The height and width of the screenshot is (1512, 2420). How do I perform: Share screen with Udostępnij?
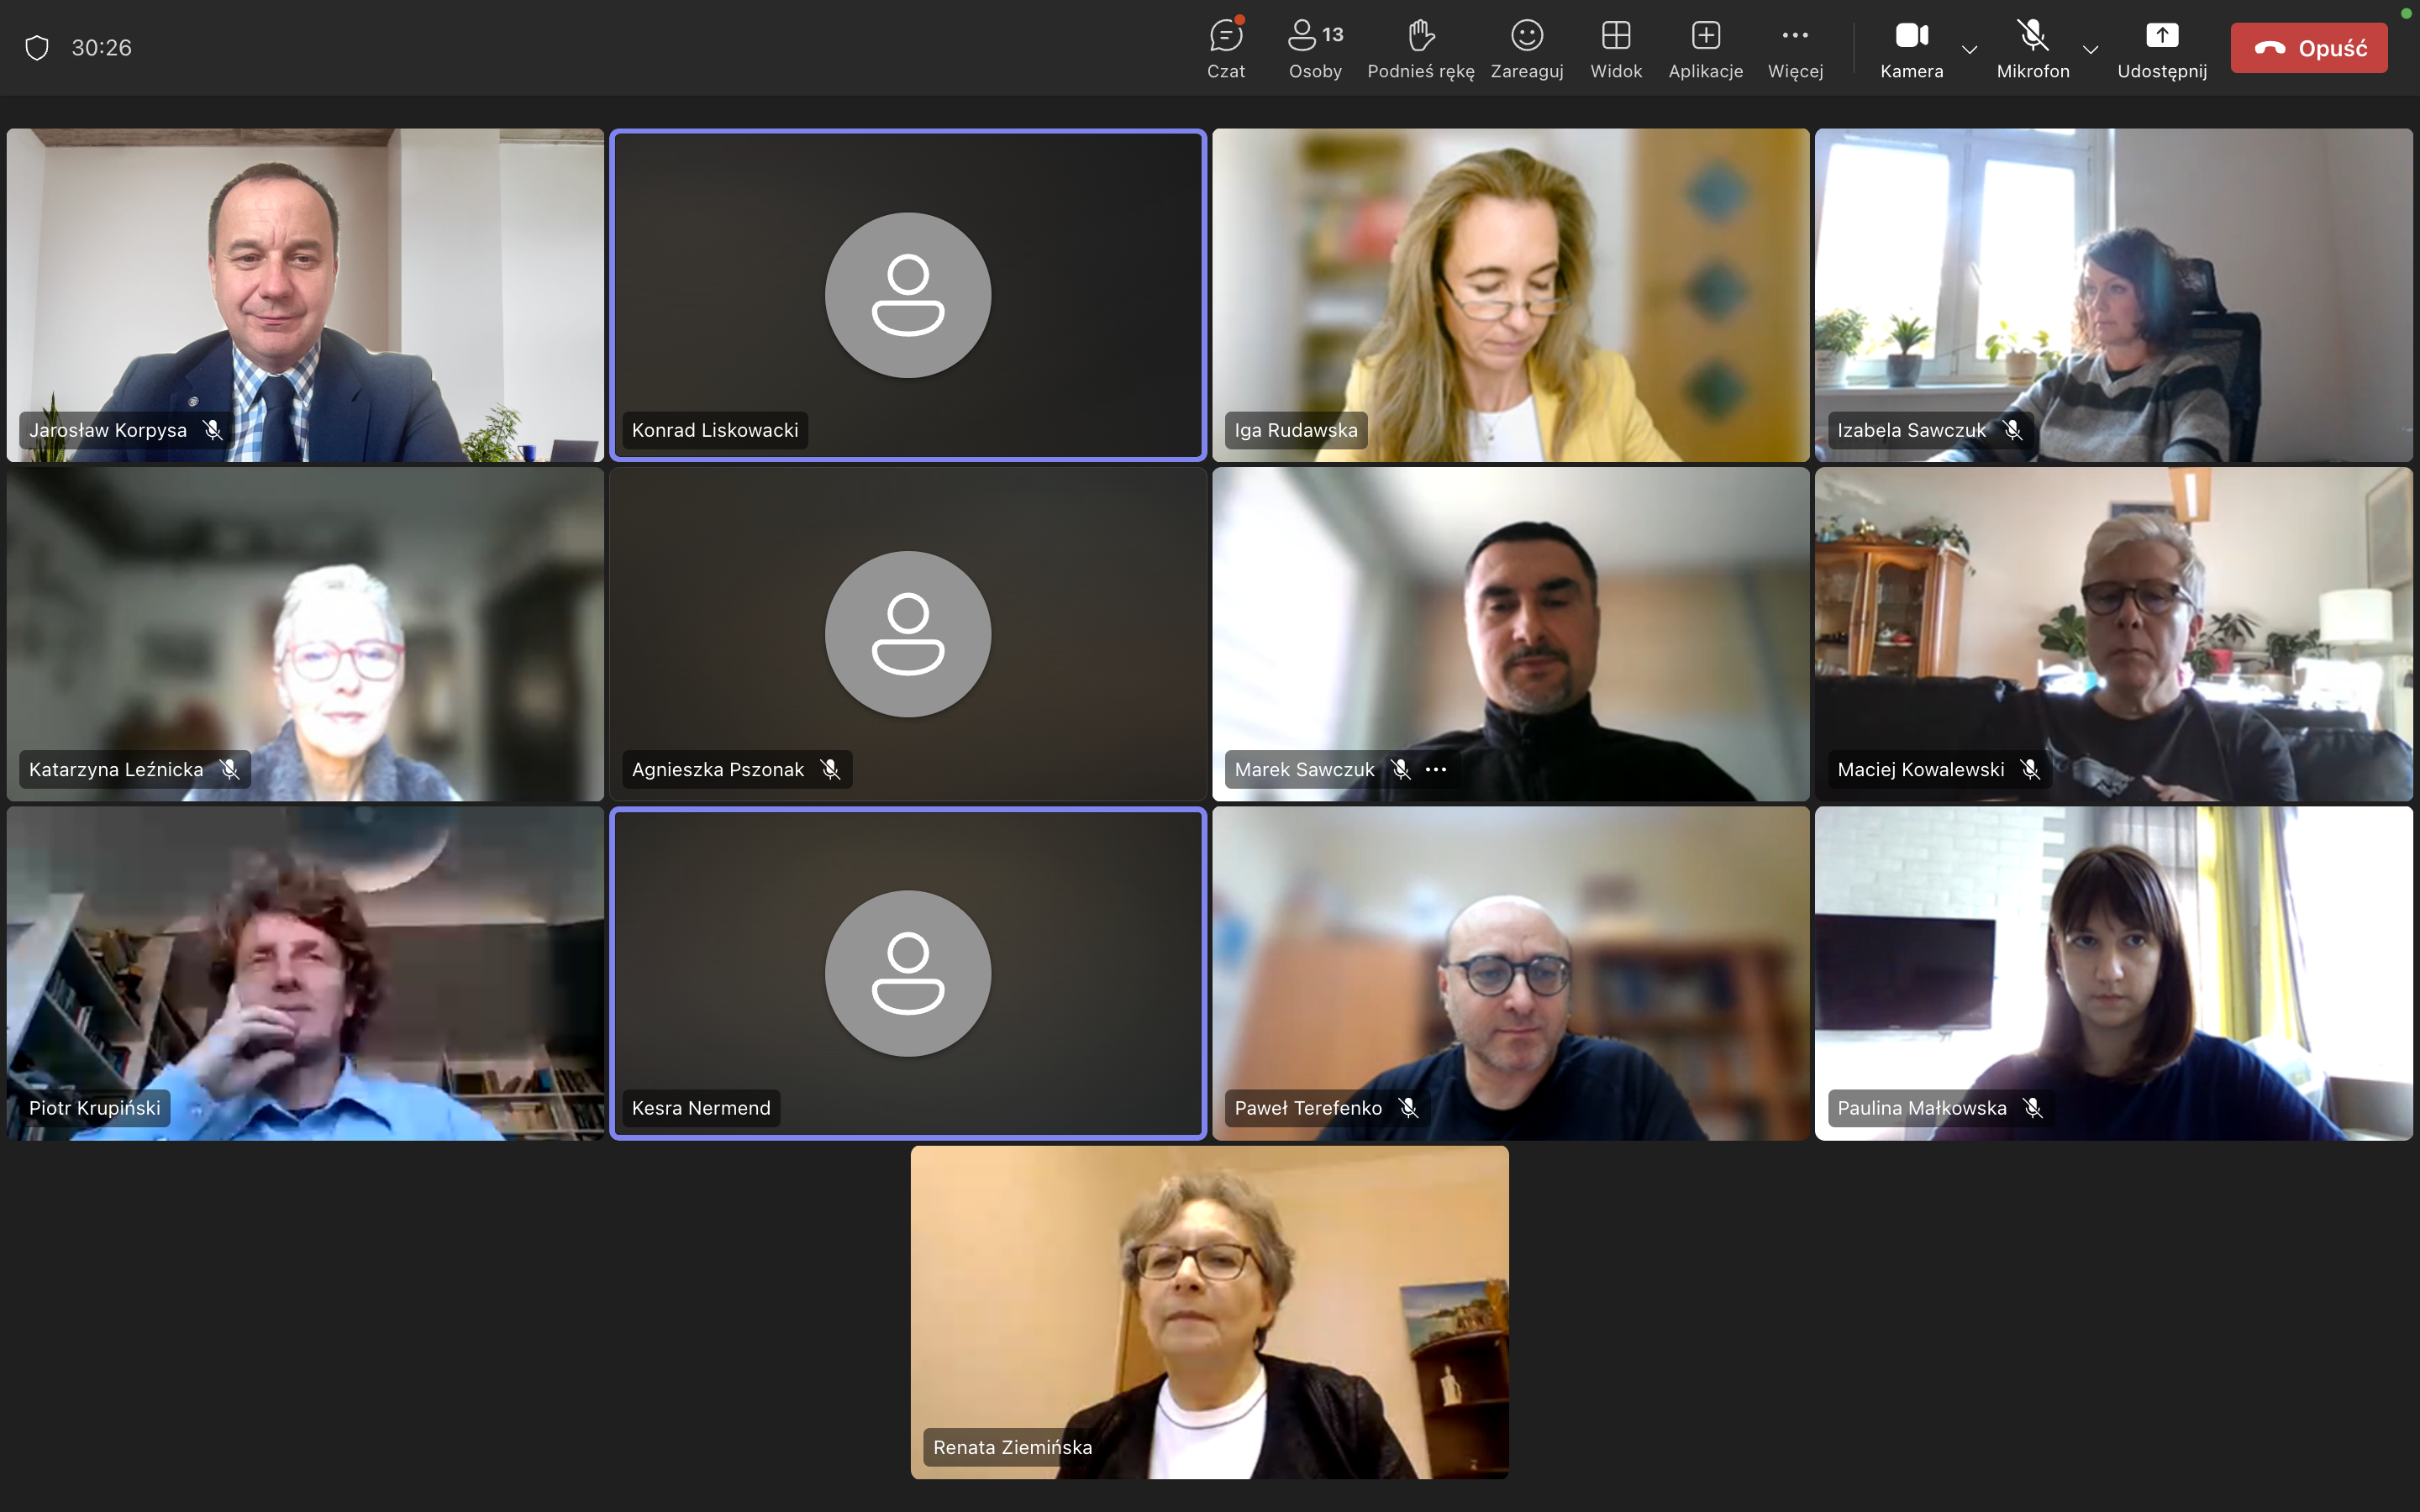click(2161, 48)
